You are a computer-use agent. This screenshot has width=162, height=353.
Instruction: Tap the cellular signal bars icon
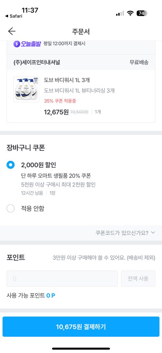pyautogui.click(x=120, y=14)
